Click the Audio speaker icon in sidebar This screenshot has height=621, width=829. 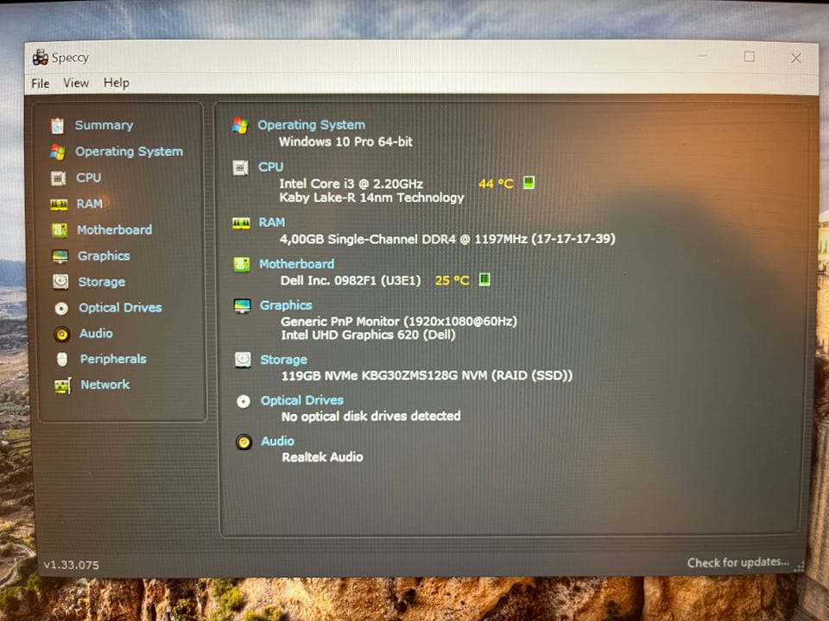[x=62, y=335]
